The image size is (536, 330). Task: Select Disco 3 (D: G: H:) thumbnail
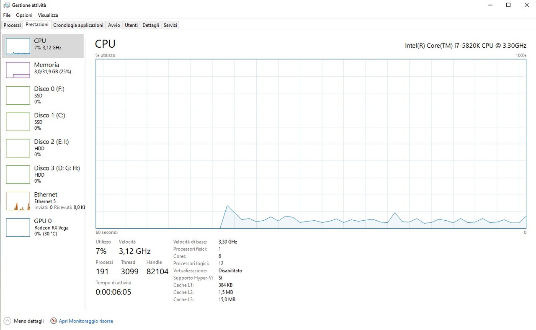click(18, 174)
